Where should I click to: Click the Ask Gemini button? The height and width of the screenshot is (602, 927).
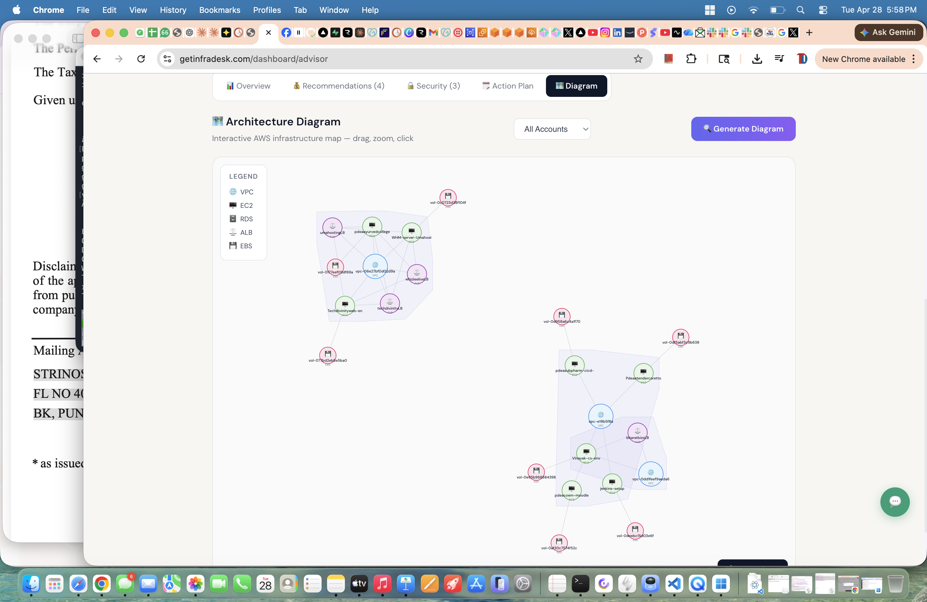pos(888,32)
